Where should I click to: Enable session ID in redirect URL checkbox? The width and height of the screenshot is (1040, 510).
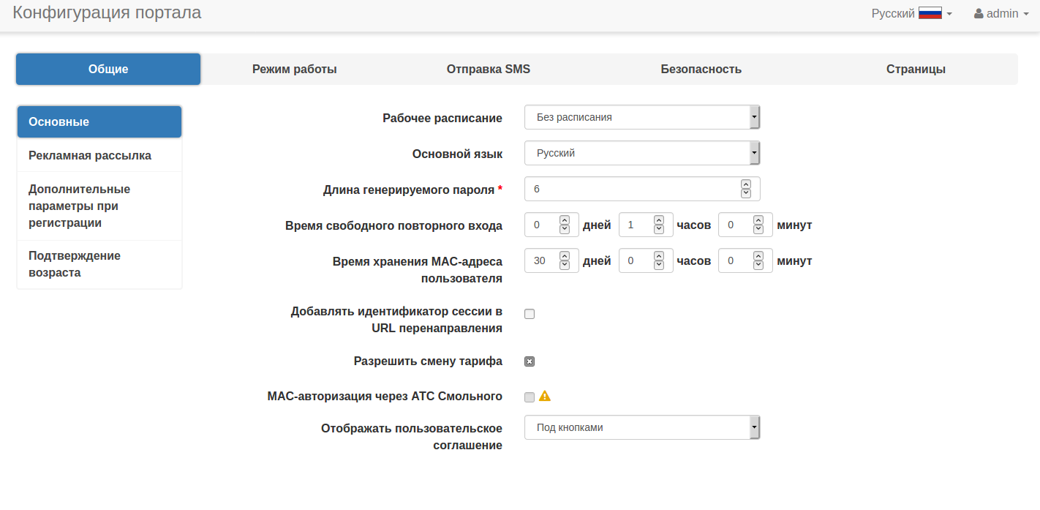(x=530, y=314)
